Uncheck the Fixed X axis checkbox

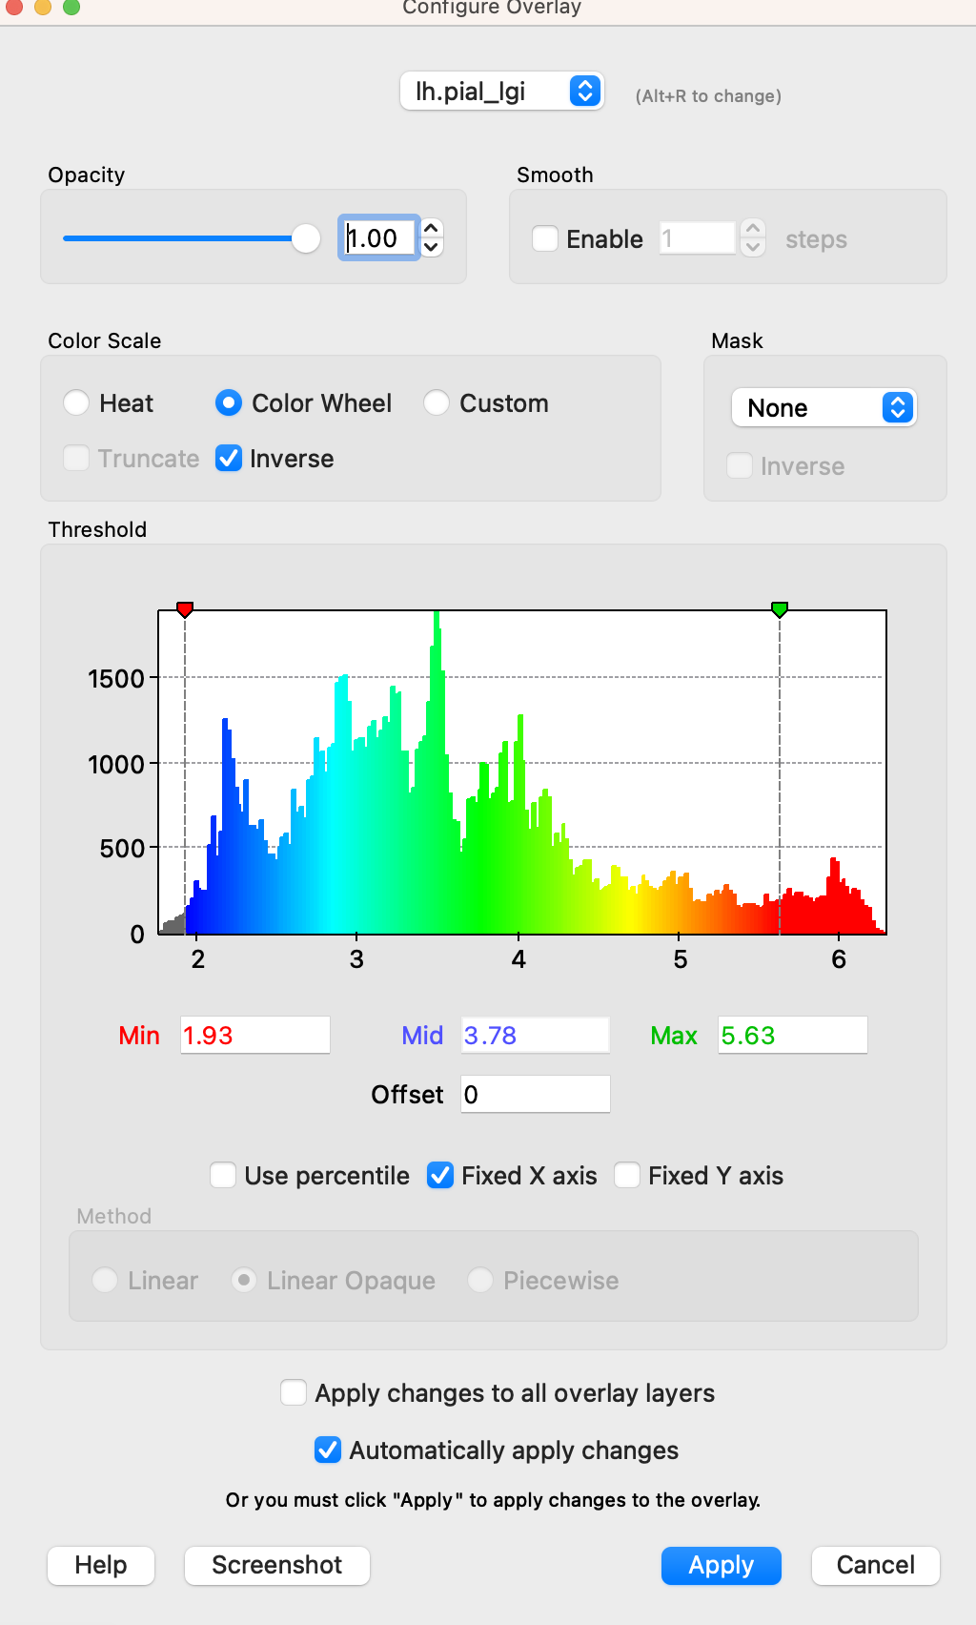point(440,1175)
